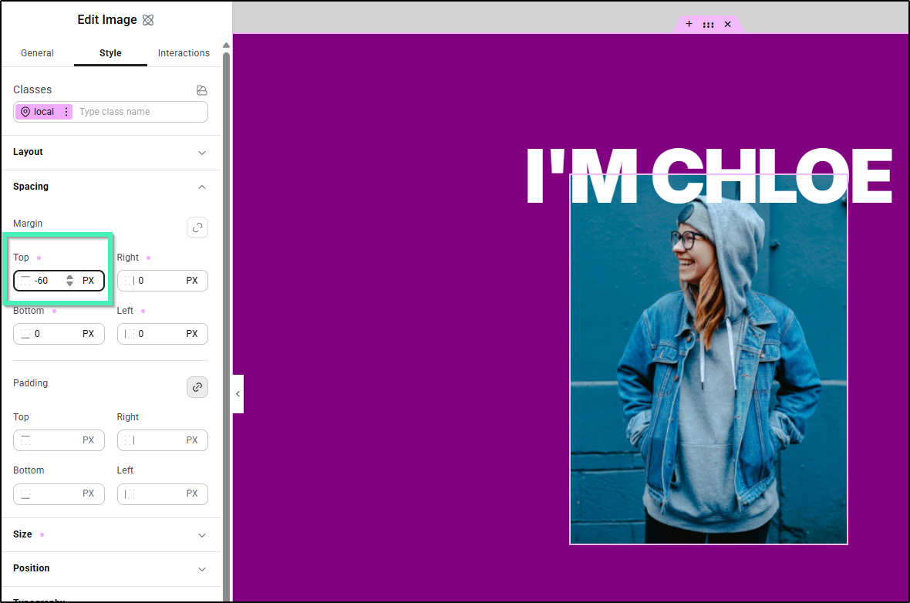Screen dimensions: 910x603
Task: Open the class manager icon next to Classes
Action: click(x=201, y=90)
